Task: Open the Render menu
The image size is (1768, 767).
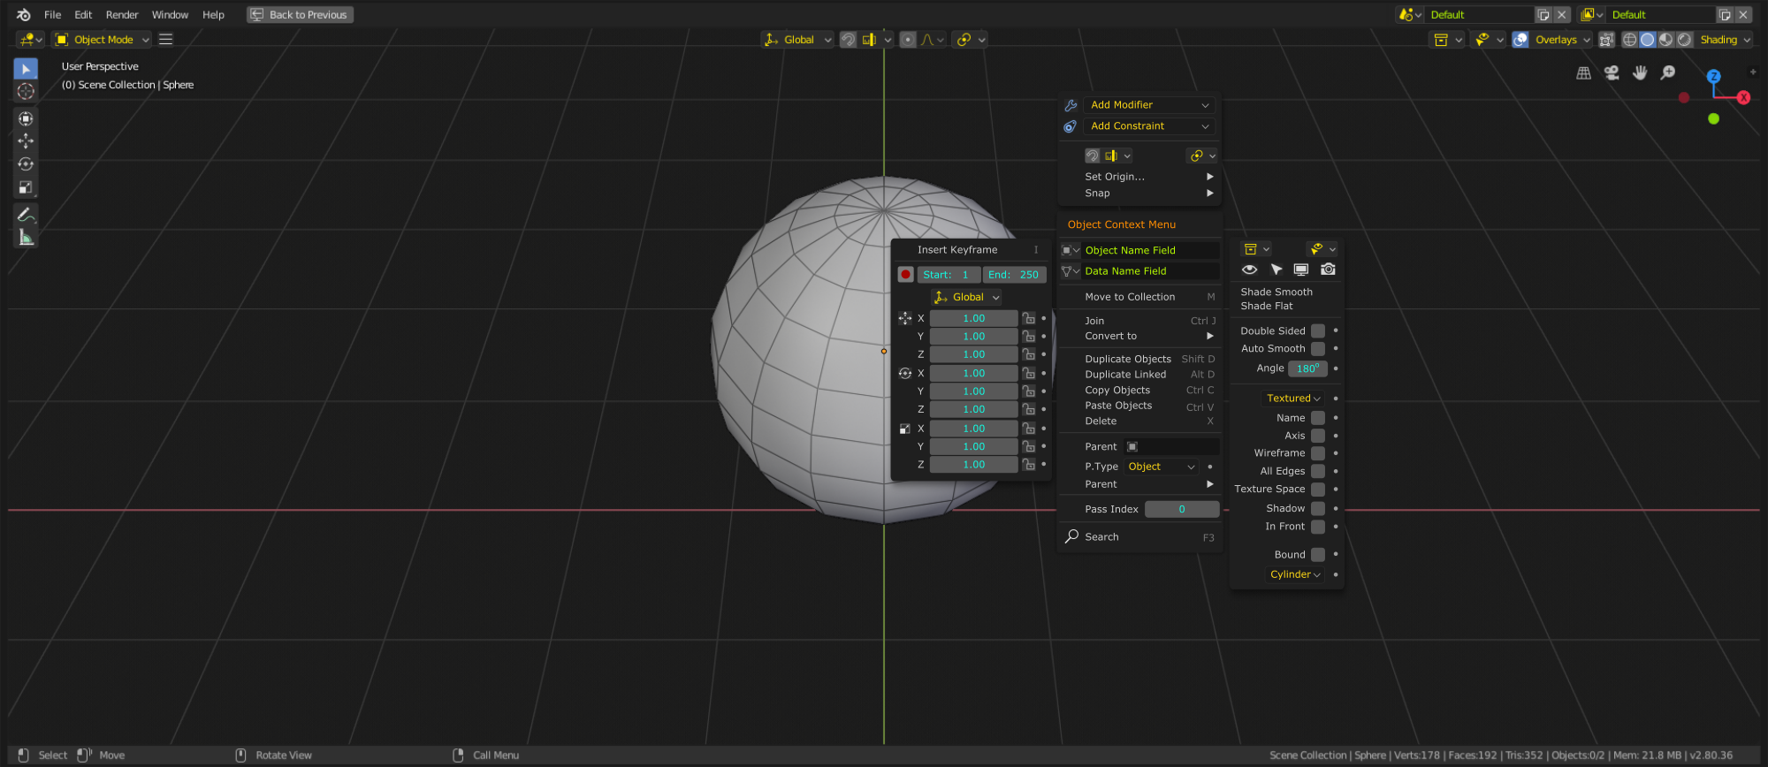Action: click(122, 15)
